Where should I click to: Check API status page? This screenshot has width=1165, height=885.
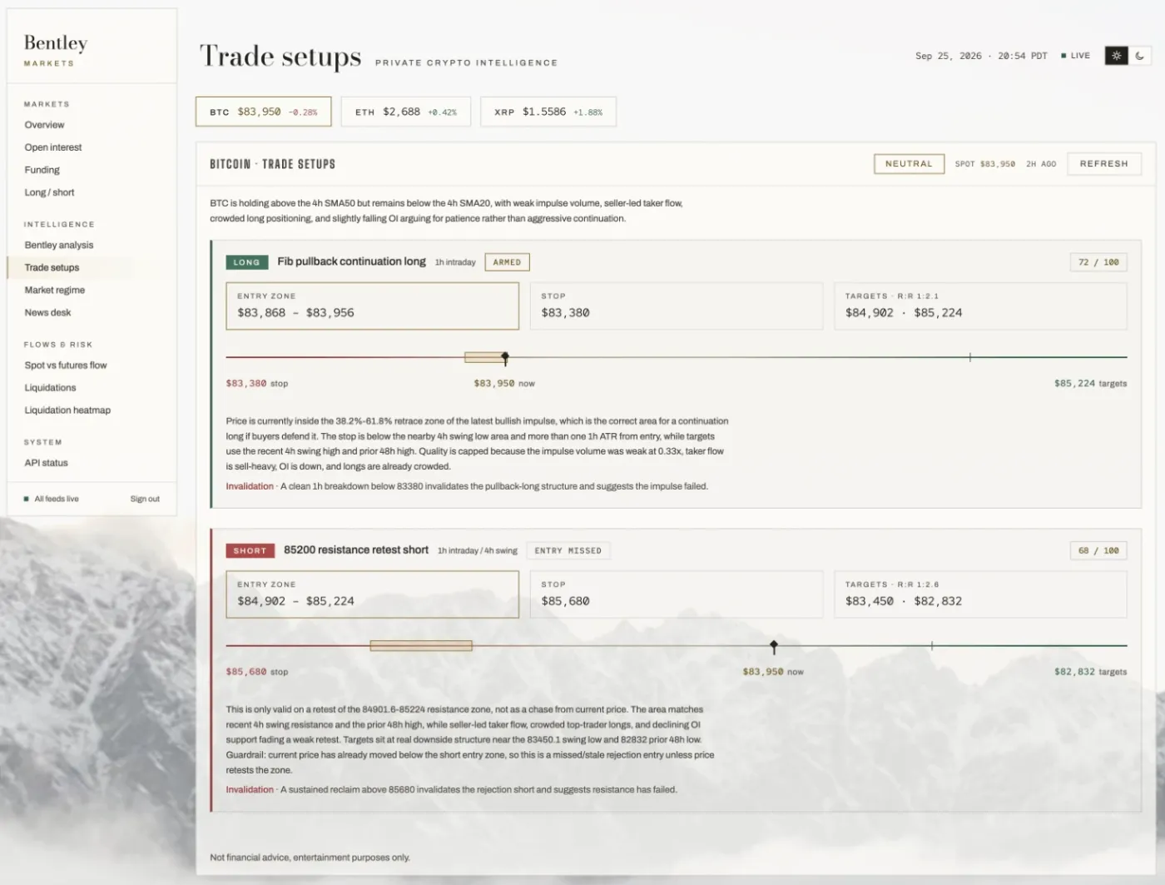(46, 463)
